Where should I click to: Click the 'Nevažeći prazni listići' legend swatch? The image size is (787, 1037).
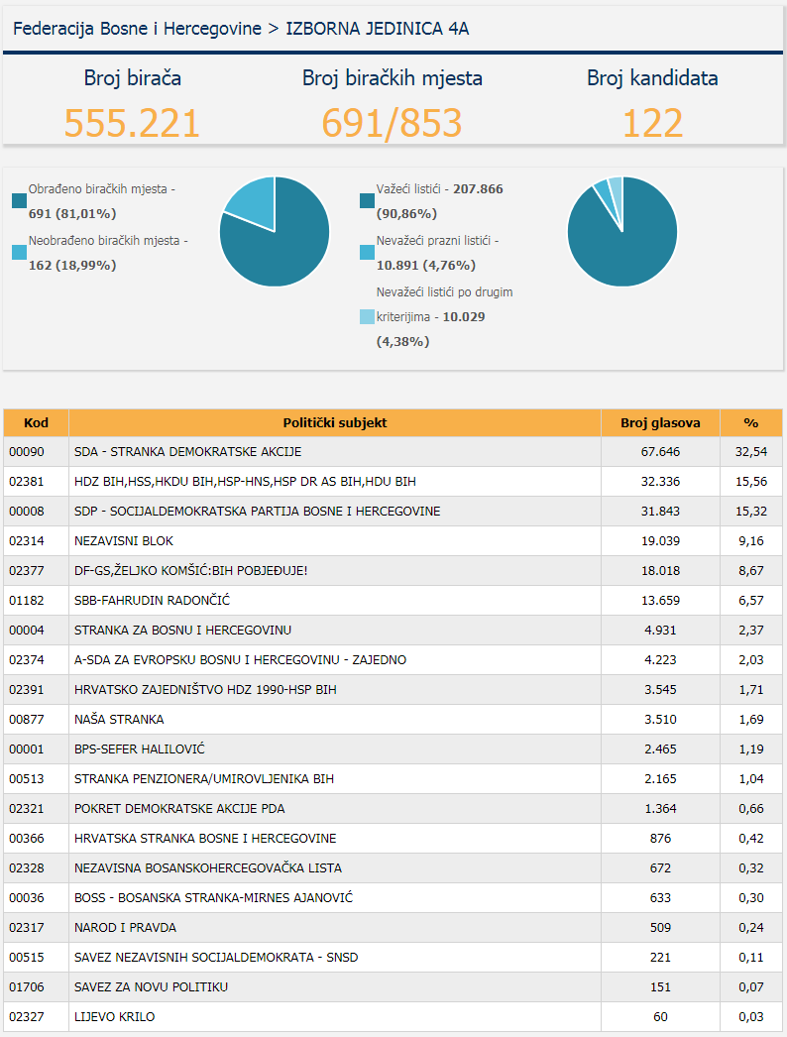tap(367, 253)
